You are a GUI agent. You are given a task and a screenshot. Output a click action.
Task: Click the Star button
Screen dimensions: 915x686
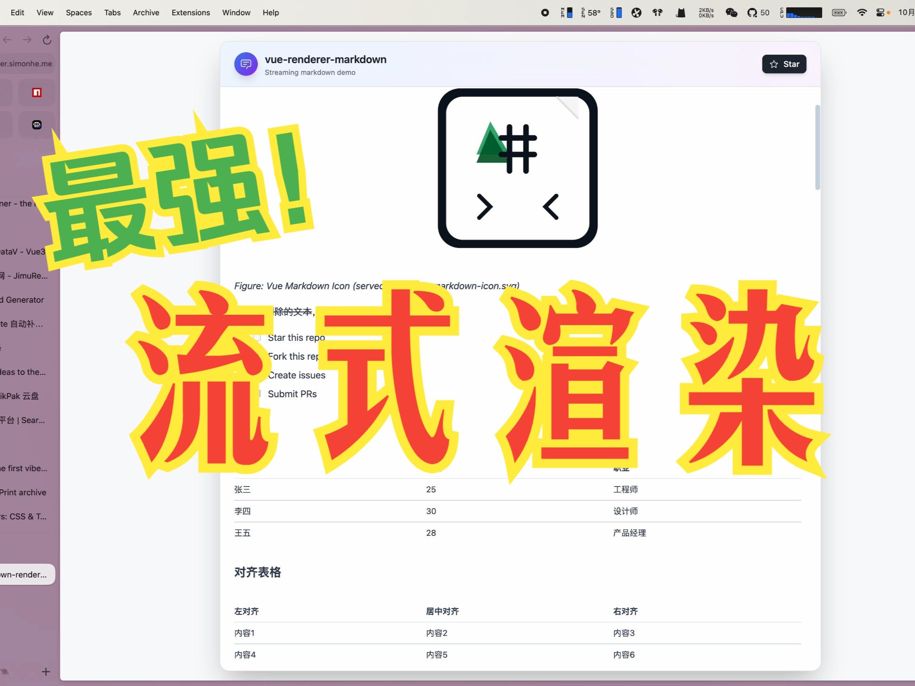click(x=784, y=64)
